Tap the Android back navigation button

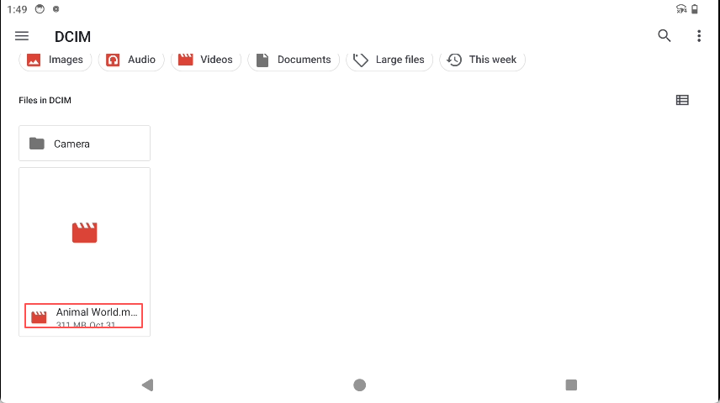coord(147,385)
